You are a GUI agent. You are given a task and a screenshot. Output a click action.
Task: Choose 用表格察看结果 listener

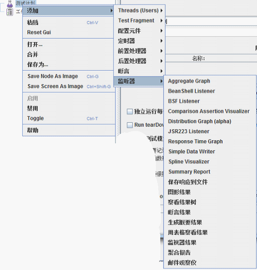(187, 232)
